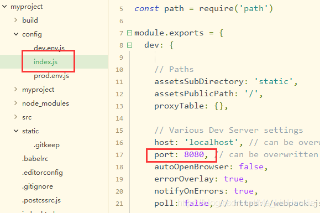Screen dimensions: 320x213
Task: Click the const keyword on line 5
Action: 146,9
